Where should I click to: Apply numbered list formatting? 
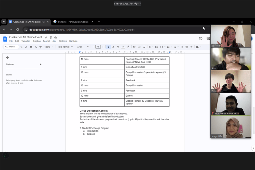click(175, 47)
